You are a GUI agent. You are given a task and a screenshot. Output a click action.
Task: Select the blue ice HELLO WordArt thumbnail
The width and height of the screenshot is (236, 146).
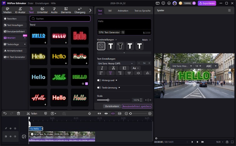(x=39, y=36)
